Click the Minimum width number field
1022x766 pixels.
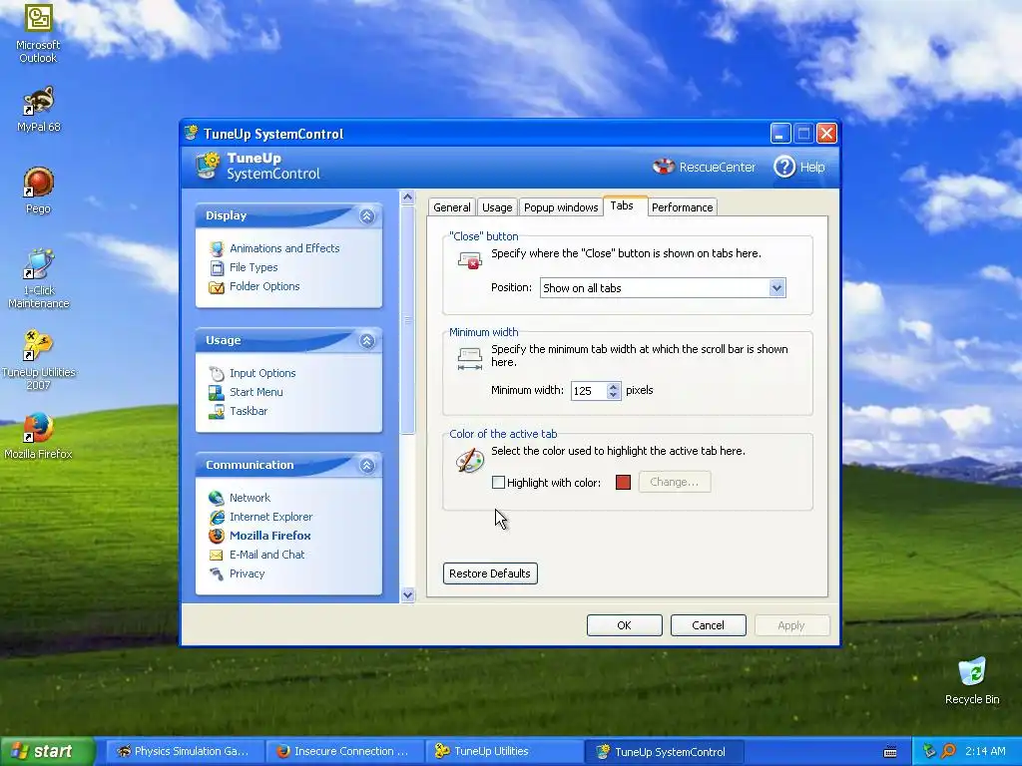[x=589, y=391]
